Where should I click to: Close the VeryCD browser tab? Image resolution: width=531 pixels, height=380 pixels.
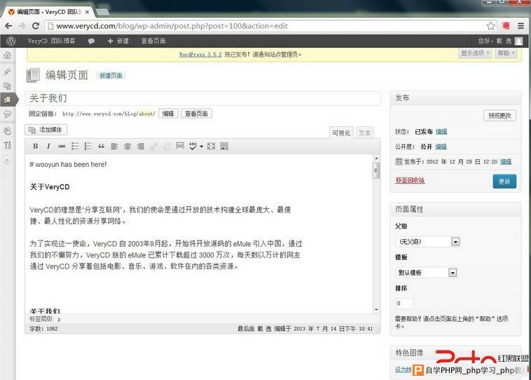tap(87, 12)
